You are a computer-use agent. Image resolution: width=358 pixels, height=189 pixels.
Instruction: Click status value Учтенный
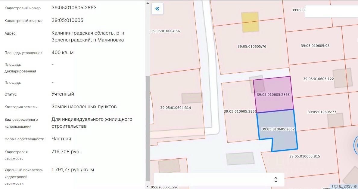[63, 94]
